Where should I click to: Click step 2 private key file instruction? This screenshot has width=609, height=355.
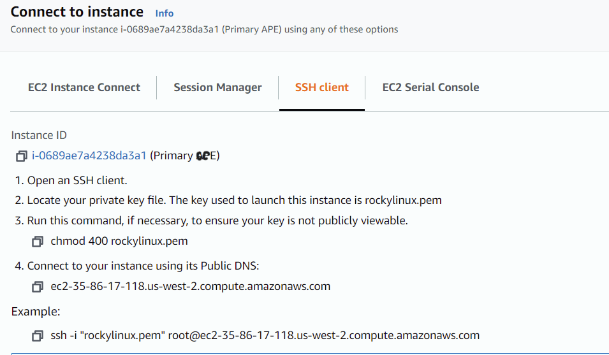228,200
